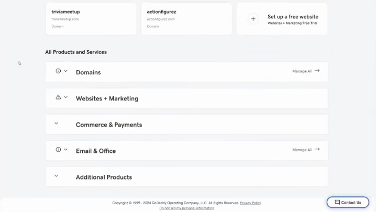
Task: Click the chat icon in Contact Us
Action: tap(337, 202)
